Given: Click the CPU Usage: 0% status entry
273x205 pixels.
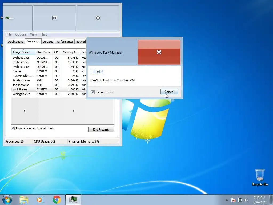Looking at the screenshot, I should tap(45, 141).
